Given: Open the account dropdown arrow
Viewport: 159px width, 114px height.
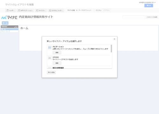Looking at the screenshot, I should click(155, 3).
